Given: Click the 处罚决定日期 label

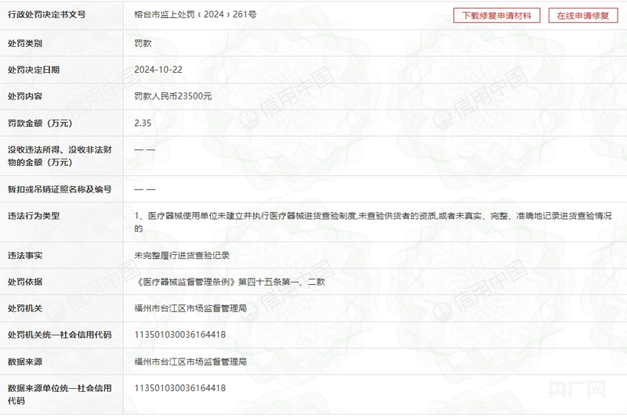Looking at the screenshot, I should (x=34, y=70).
